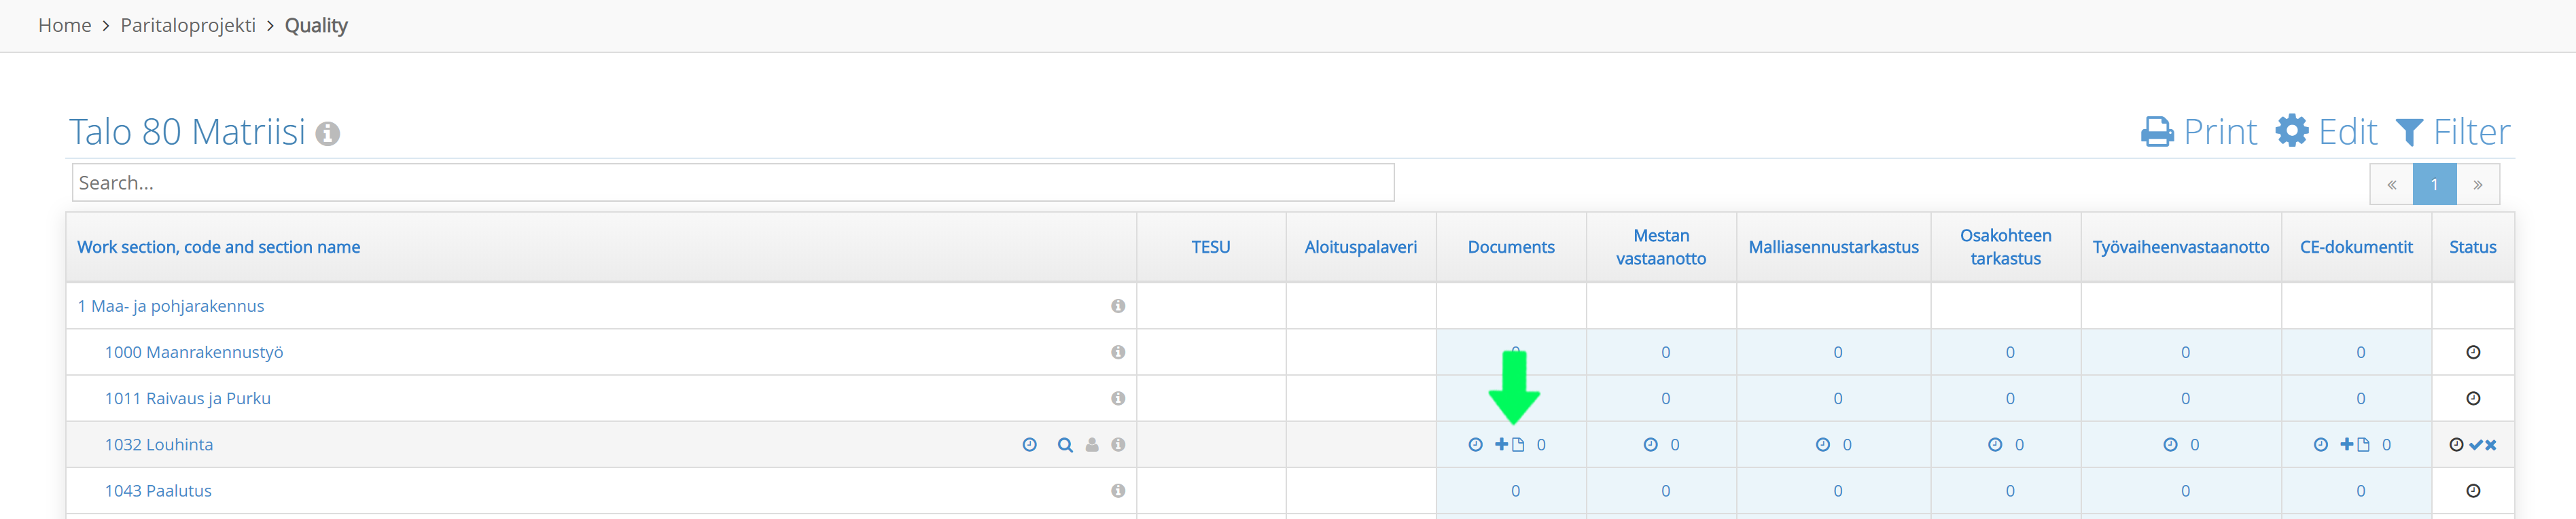The image size is (2576, 519).
Task: Click checkmark icon in Louhinta Status cell
Action: (x=2476, y=445)
